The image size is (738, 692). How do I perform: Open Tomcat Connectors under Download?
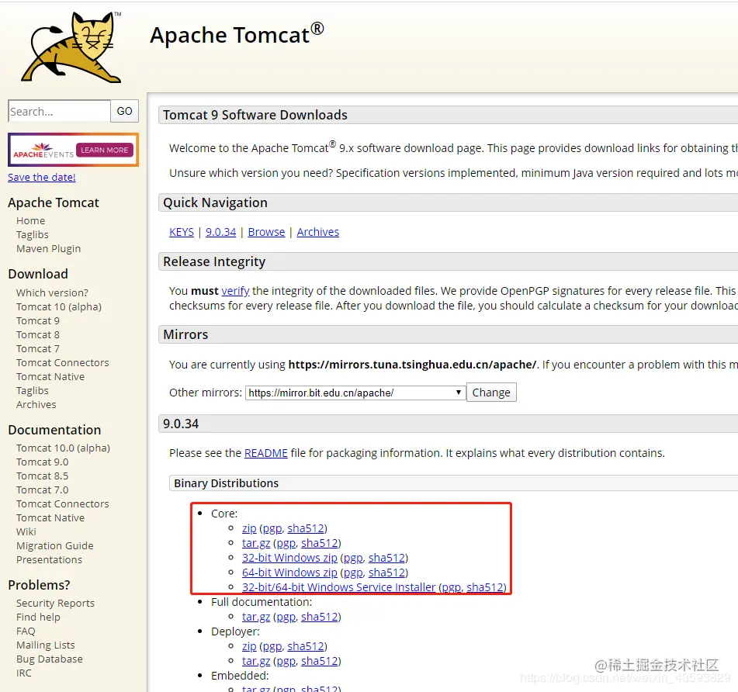coord(63,363)
